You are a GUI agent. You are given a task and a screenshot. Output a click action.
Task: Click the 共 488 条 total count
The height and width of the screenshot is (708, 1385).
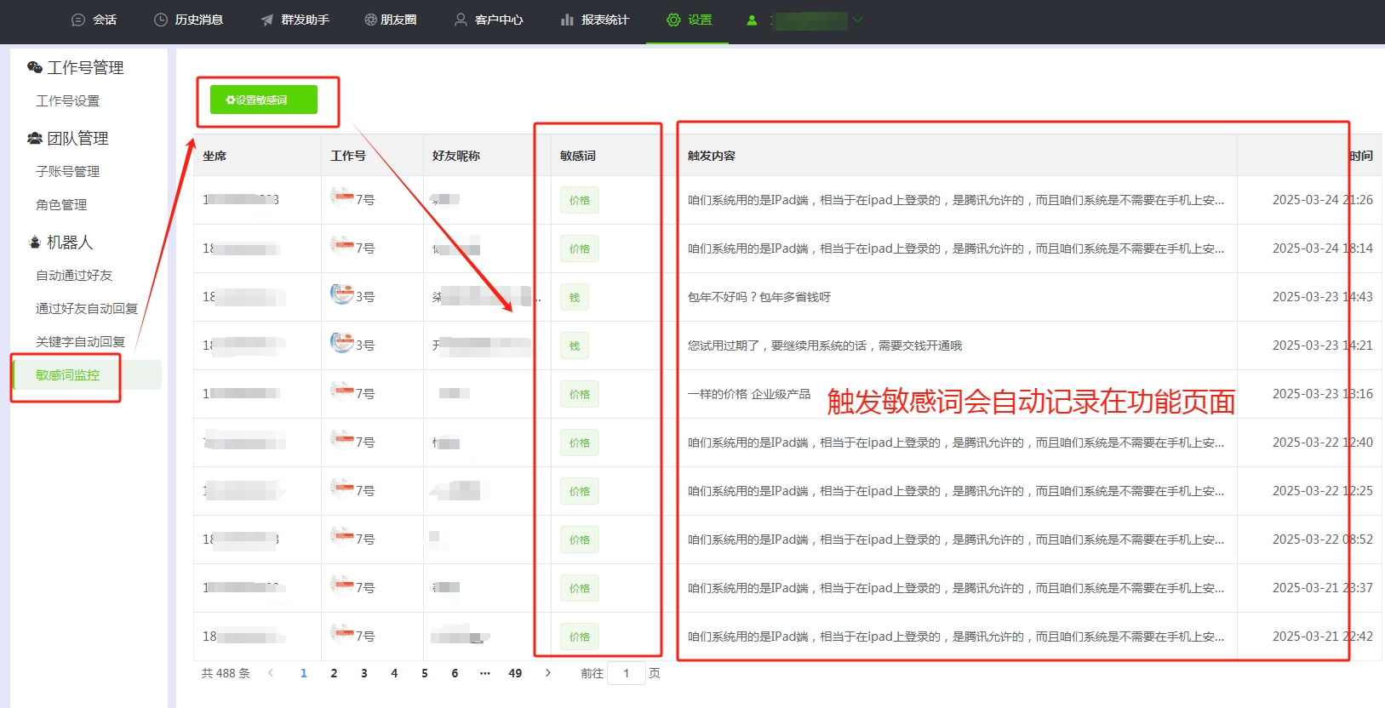tap(226, 673)
